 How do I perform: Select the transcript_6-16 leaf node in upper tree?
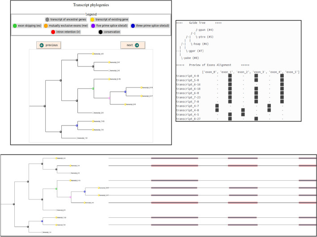click(x=109, y=79)
